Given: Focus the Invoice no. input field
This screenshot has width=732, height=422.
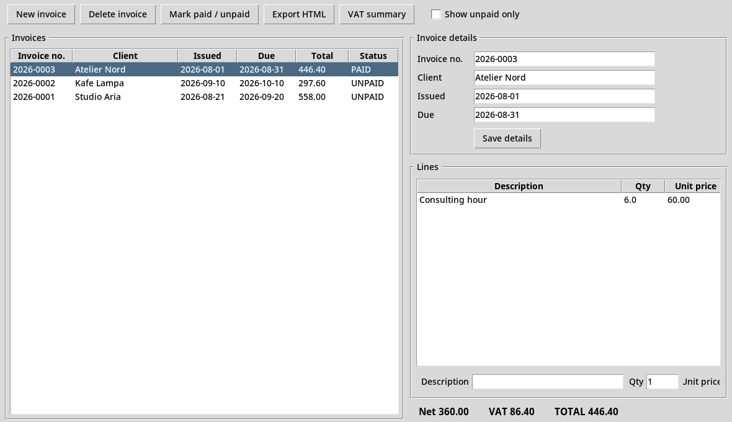Looking at the screenshot, I should pos(564,59).
